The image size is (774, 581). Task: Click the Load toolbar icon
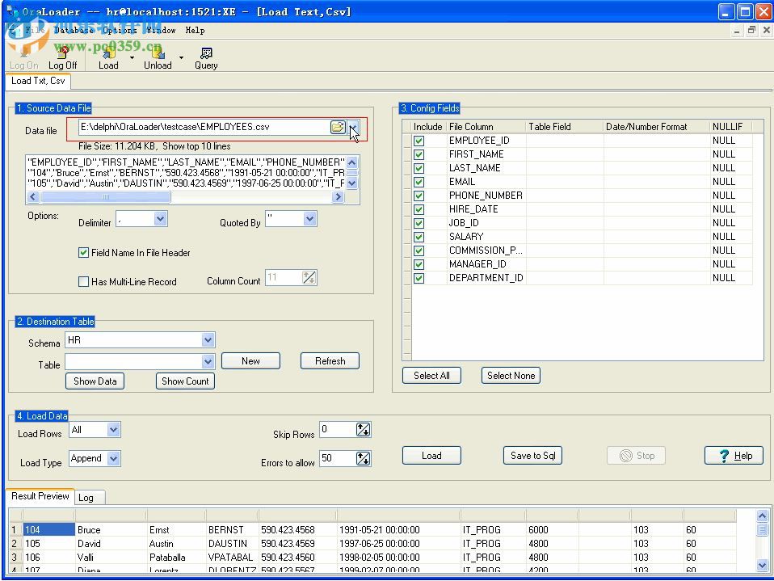click(108, 57)
